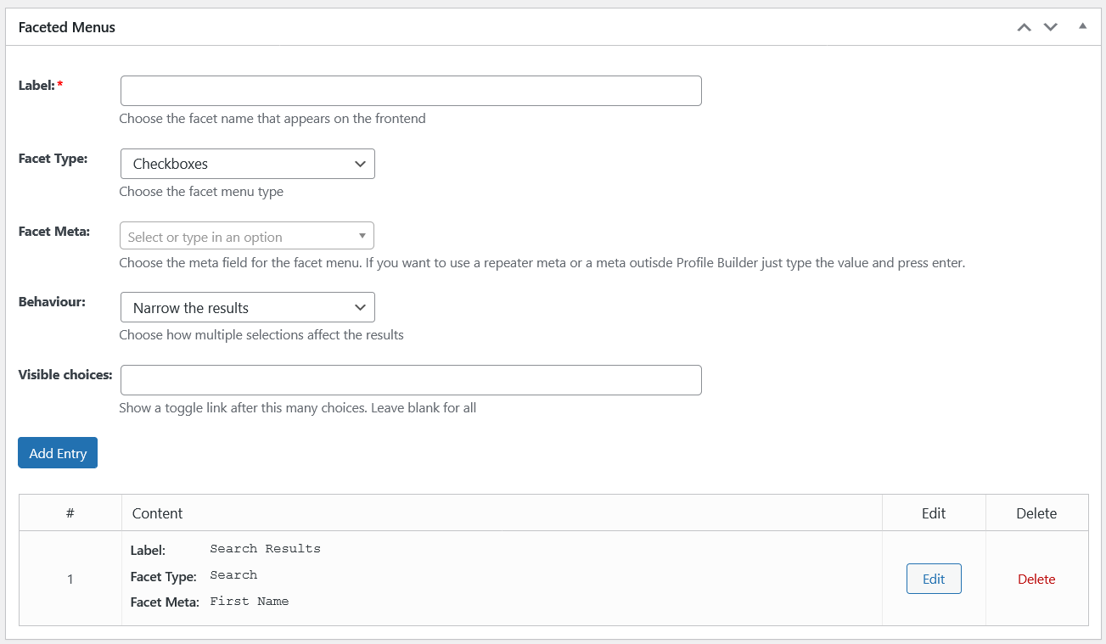Open the Facet Meta select box
This screenshot has height=644, width=1106.
[x=247, y=236]
